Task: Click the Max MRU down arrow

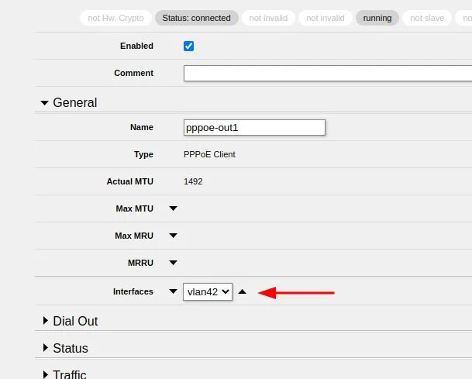Action: [x=173, y=236]
